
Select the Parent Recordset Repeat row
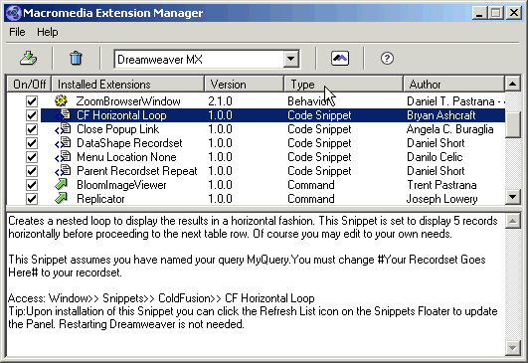click(x=256, y=171)
